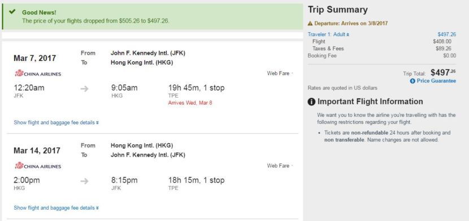This screenshot has width=469, height=221.
Task: Click the China Airlines logo on Mar 7 flight
Action: pos(38,73)
